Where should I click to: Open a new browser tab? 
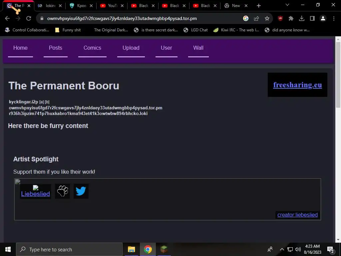[258, 6]
